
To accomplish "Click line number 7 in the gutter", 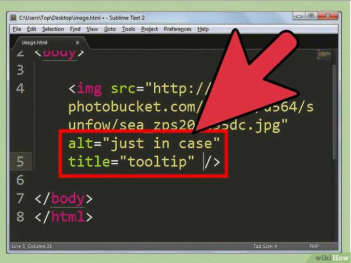I will pos(20,198).
